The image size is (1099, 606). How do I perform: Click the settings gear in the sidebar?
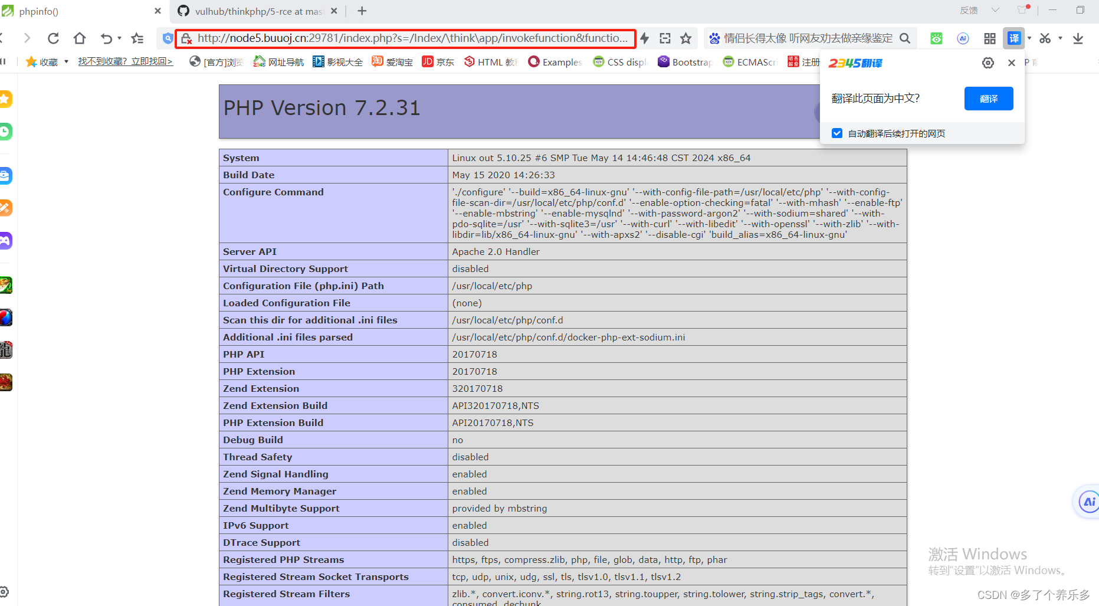click(x=4, y=591)
